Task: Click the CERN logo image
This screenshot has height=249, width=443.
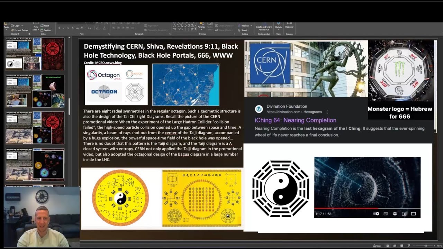Action: click(270, 64)
